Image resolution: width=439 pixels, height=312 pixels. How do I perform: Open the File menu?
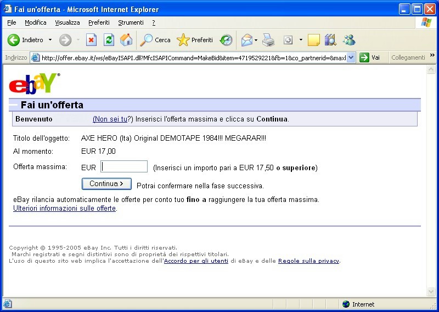pos(12,22)
